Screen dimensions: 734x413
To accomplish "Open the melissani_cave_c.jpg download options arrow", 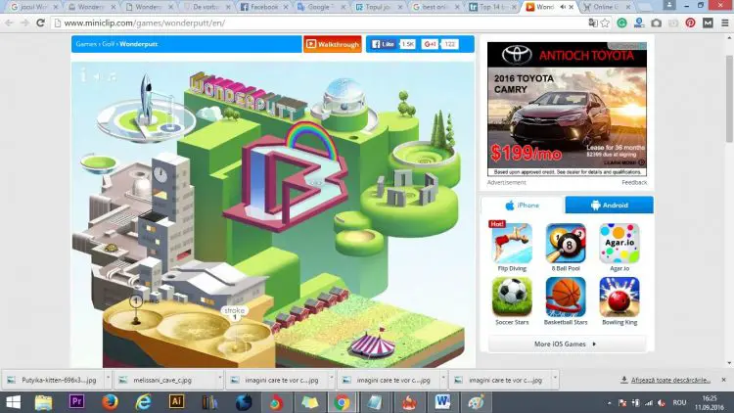I will click(219, 378).
